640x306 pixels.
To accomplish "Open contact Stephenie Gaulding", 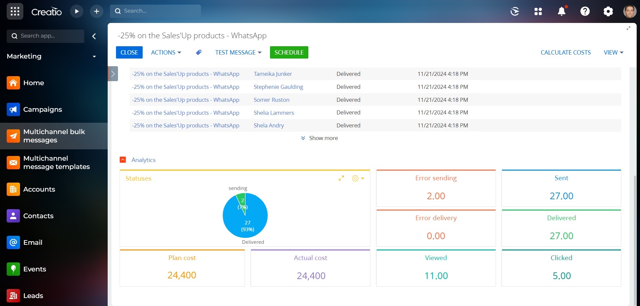I will [x=278, y=87].
